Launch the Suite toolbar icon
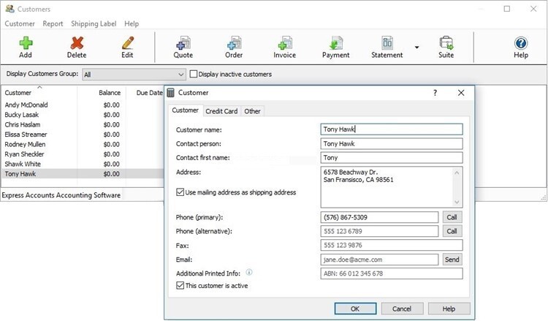Viewport: 548px width, 321px height. coord(446,43)
